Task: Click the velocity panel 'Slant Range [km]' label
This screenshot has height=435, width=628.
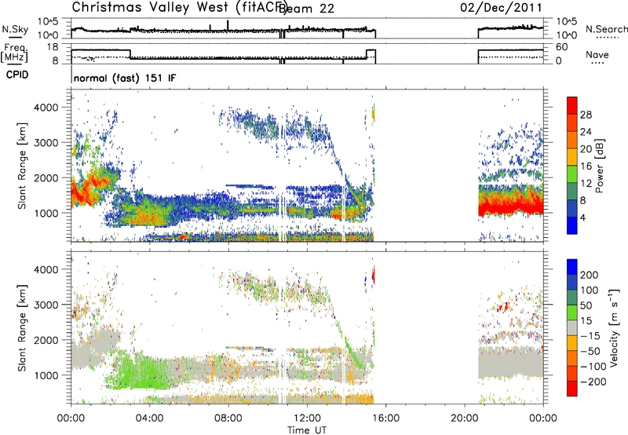Action: [22, 327]
